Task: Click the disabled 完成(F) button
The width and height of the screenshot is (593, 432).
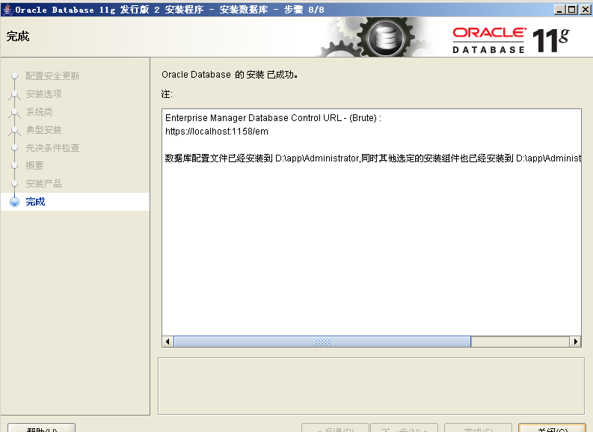Action: click(478, 428)
